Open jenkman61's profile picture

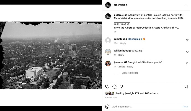pos(108,64)
